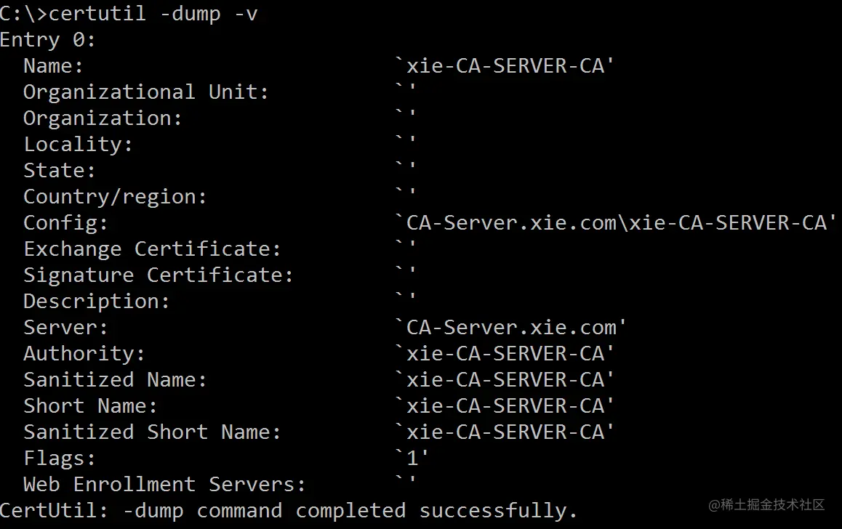Click the Entry 0 heading line
This screenshot has width=842, height=529.
coord(47,40)
